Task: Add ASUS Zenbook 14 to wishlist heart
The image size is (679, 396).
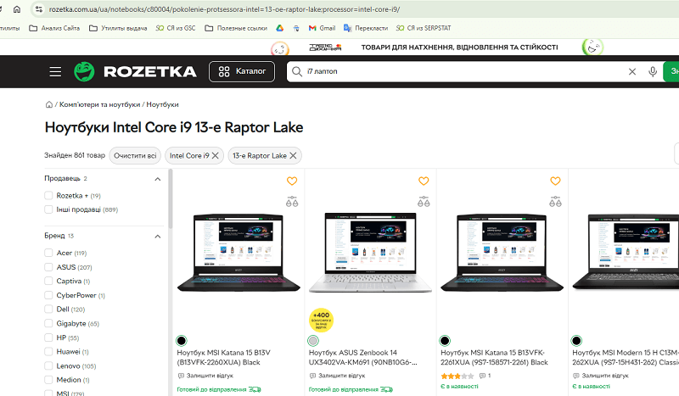Action: (x=424, y=181)
